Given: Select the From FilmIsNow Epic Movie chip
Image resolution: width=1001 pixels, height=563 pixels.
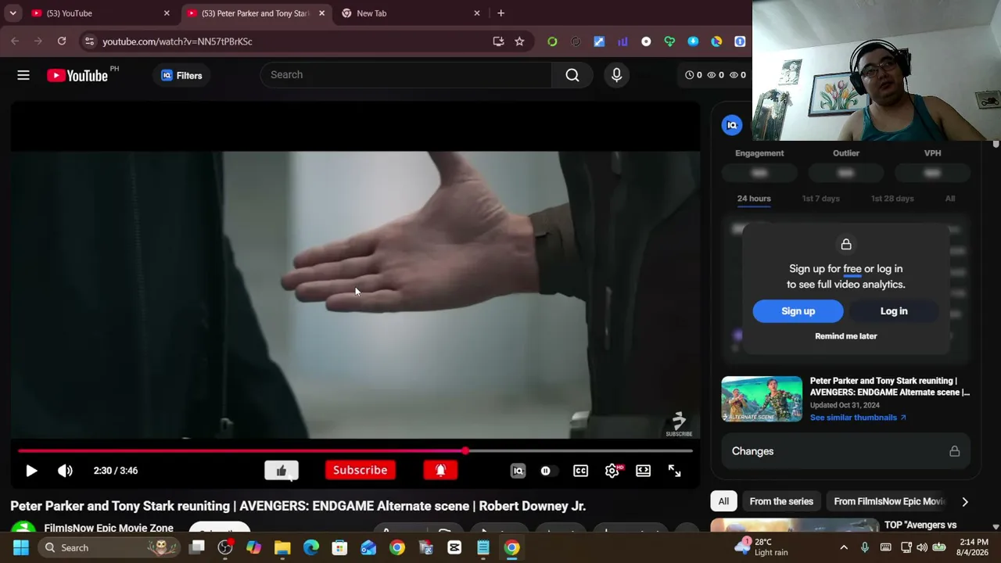Looking at the screenshot, I should 889,501.
